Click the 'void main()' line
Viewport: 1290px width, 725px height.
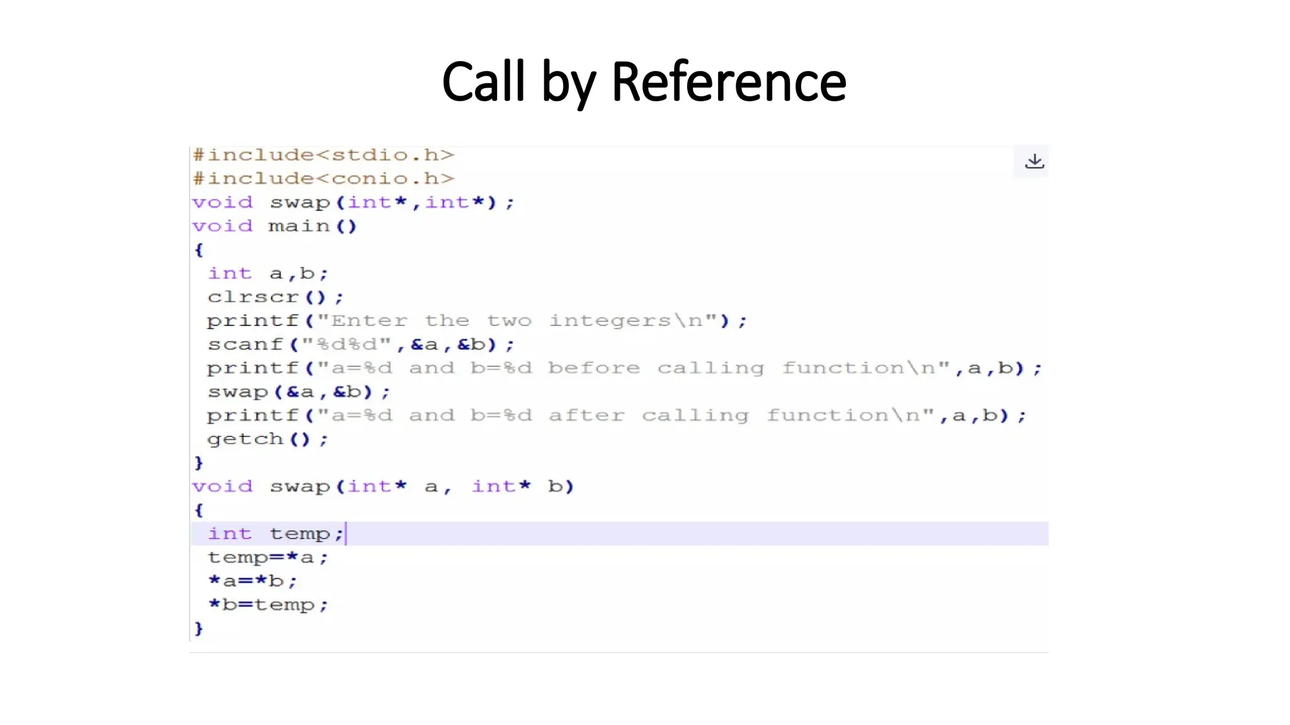pyautogui.click(x=275, y=226)
